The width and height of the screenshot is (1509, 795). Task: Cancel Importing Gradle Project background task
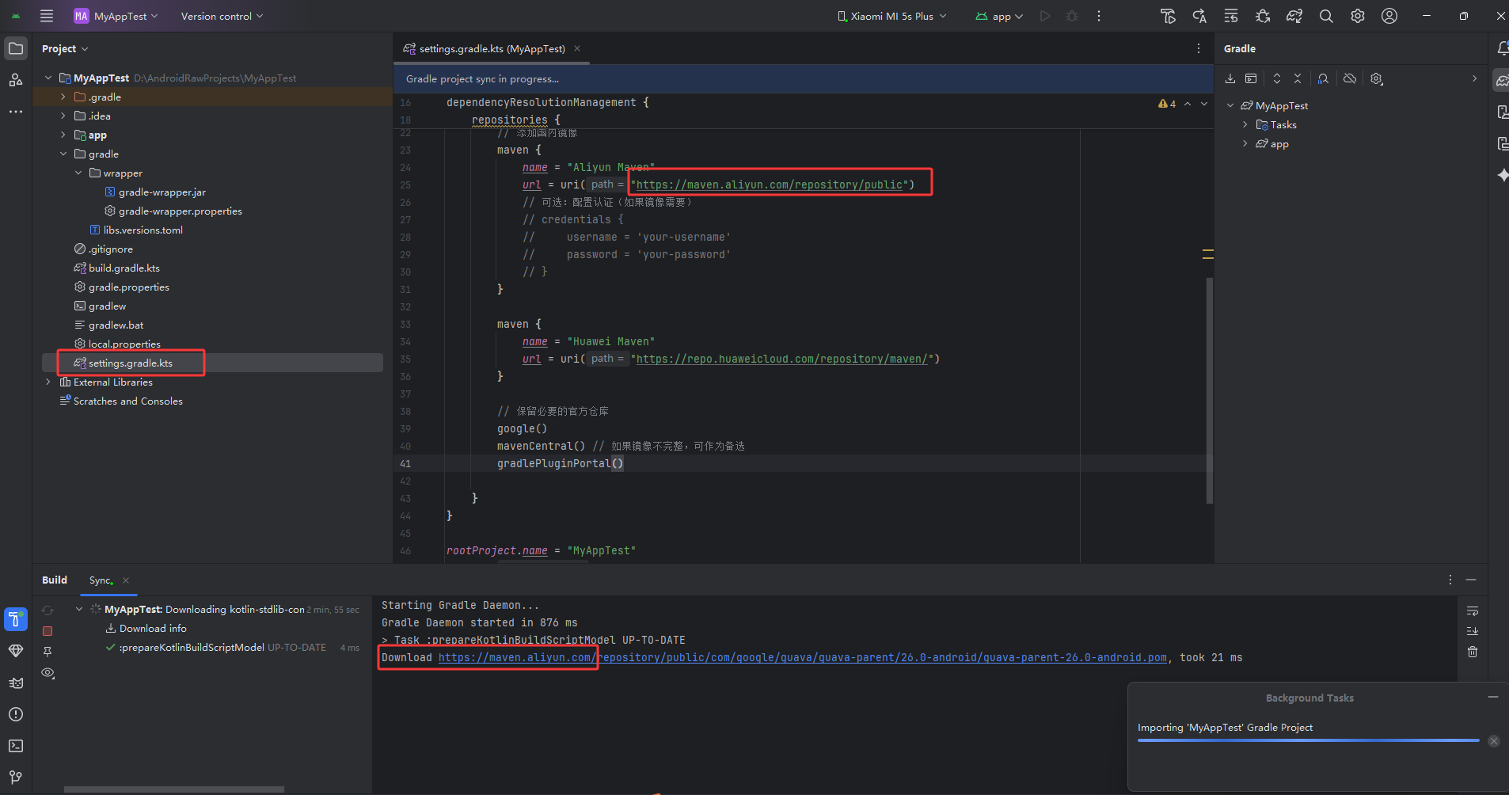[x=1493, y=741]
